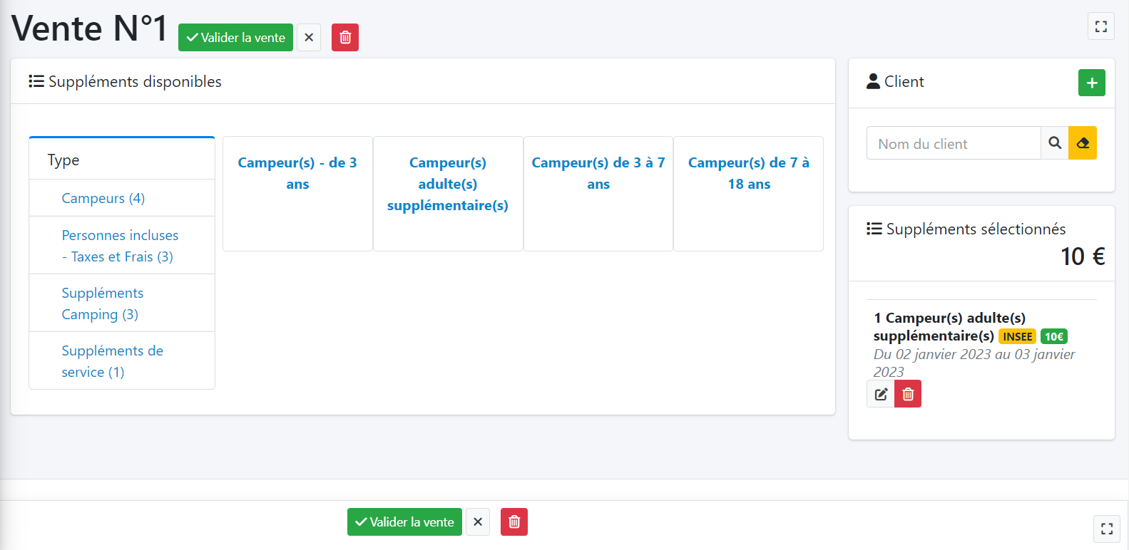Focus the Nom du client input field

click(x=954, y=144)
